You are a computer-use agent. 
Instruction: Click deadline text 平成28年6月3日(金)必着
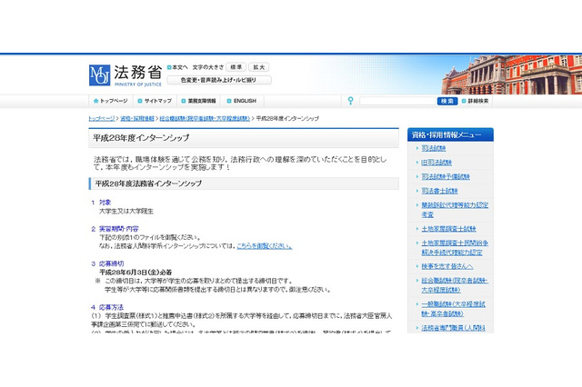click(x=135, y=273)
